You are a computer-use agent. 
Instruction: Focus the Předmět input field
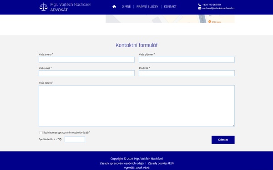pos(187,73)
